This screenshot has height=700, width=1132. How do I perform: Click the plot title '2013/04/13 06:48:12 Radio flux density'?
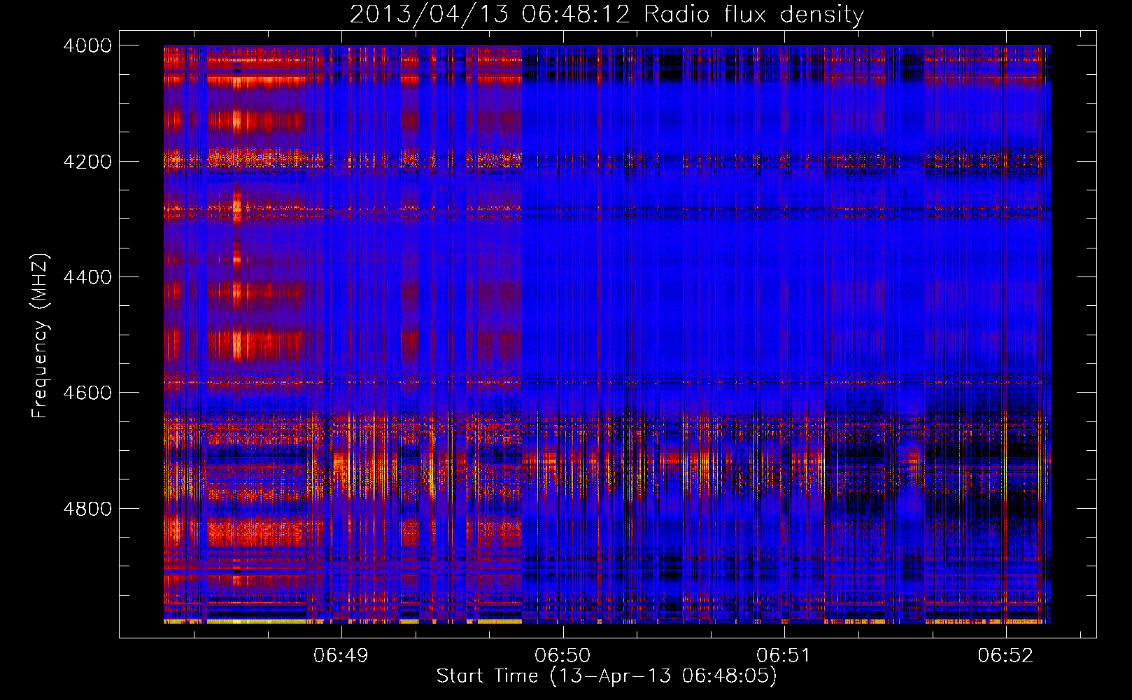point(607,14)
